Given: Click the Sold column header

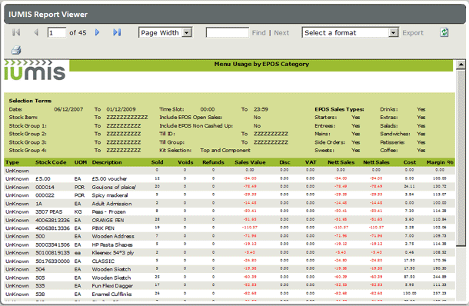Looking at the screenshot, I should point(157,162).
